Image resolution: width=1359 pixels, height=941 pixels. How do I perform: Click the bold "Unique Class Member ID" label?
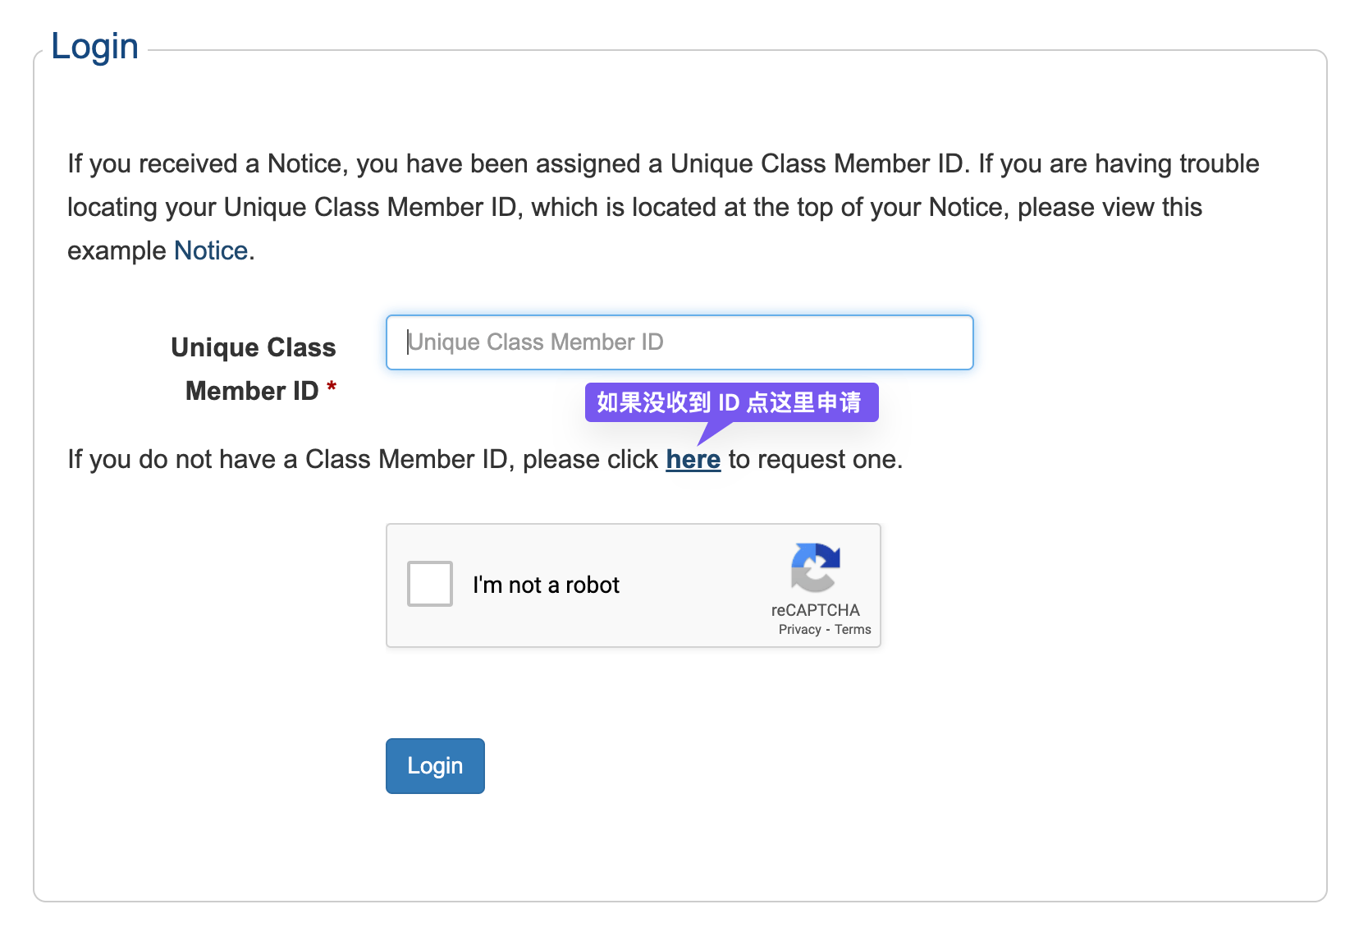point(253,369)
